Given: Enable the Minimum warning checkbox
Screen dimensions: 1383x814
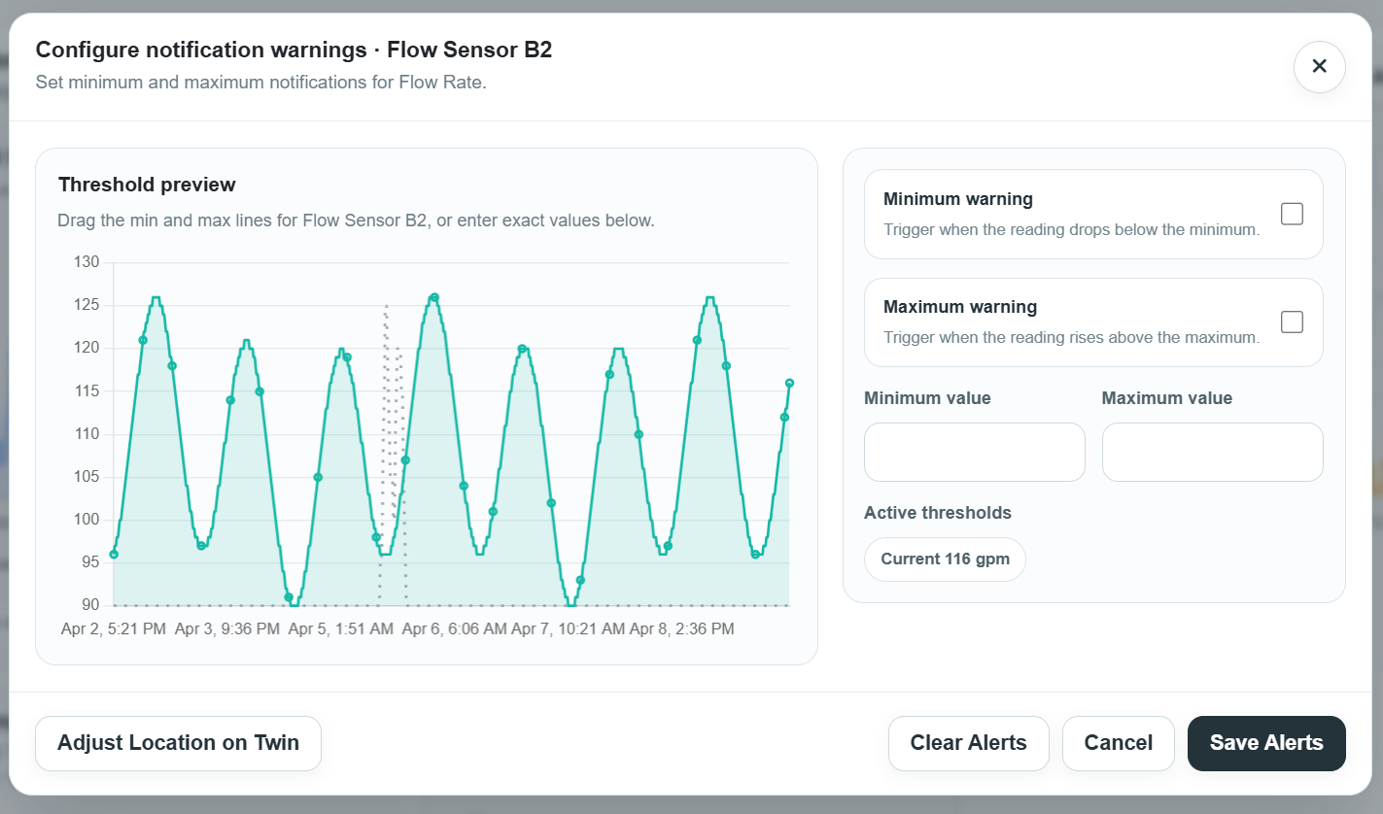Looking at the screenshot, I should pyautogui.click(x=1291, y=214).
